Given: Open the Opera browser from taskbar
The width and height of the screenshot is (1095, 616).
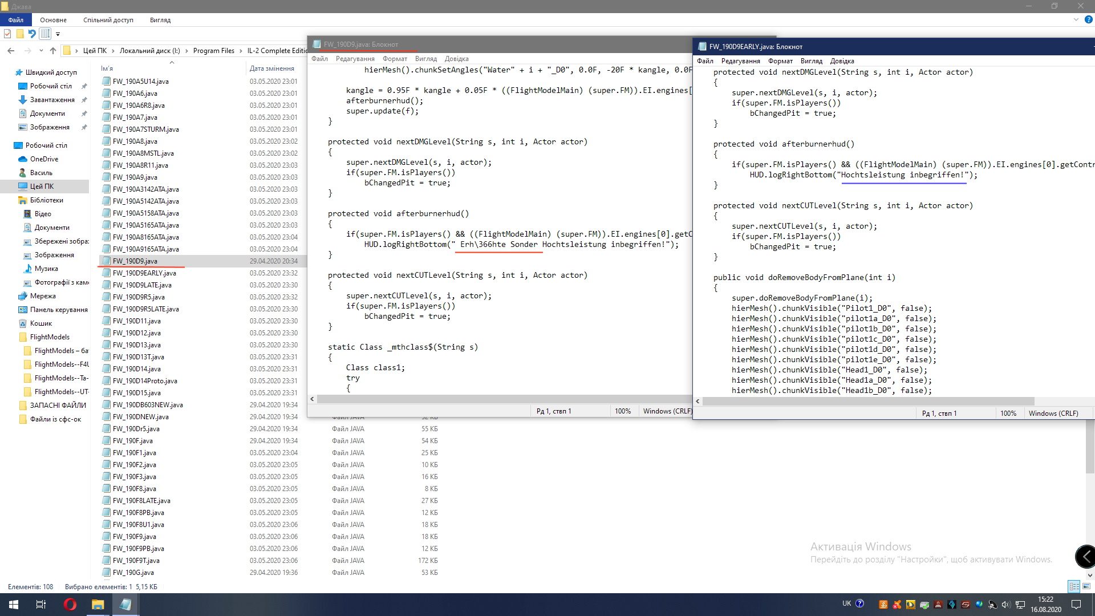Looking at the screenshot, I should 70,604.
